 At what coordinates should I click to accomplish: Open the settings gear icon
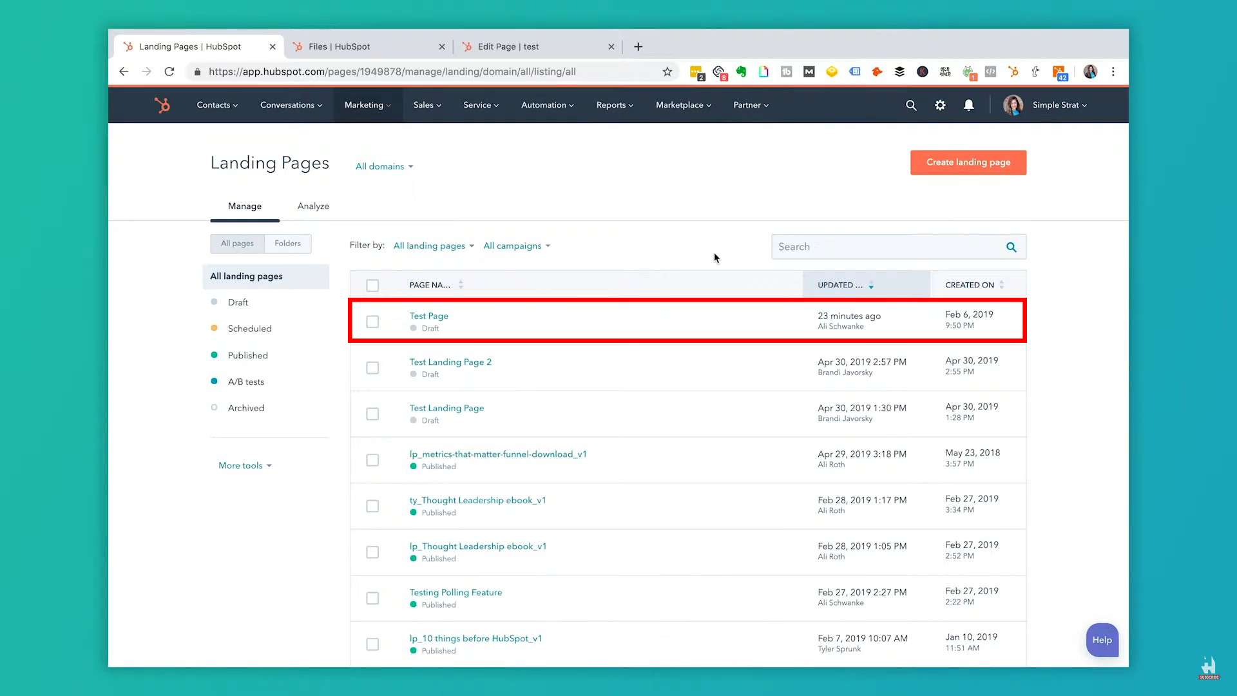pyautogui.click(x=940, y=105)
